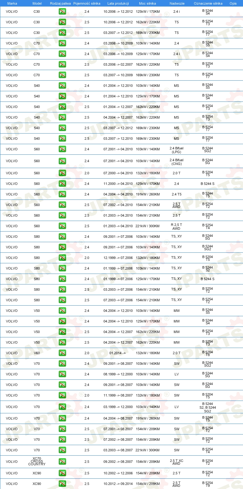Click the date 08.1999 -> 12.2000

[118, 374]
